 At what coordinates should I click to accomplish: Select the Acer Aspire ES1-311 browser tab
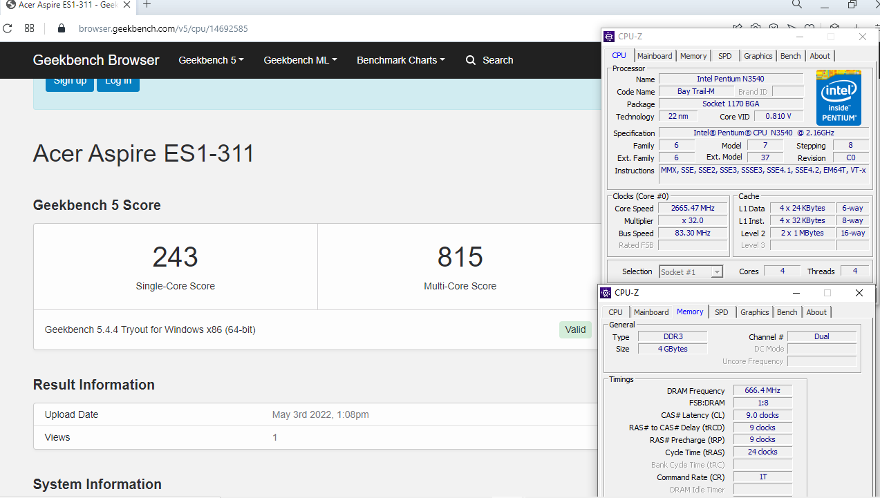click(68, 5)
